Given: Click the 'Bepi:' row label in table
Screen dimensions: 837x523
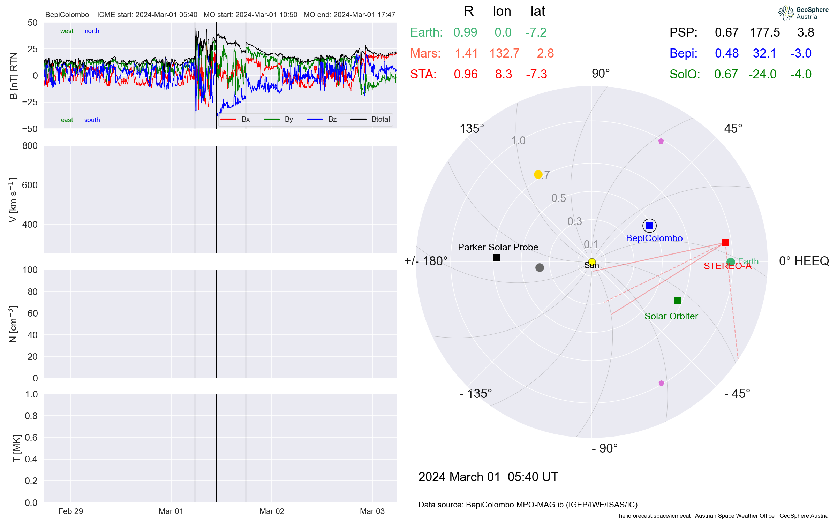Looking at the screenshot, I should click(684, 53).
